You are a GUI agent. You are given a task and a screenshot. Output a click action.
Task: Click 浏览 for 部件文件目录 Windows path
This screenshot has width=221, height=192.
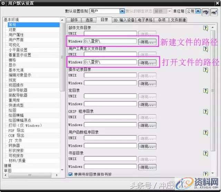[147, 42]
